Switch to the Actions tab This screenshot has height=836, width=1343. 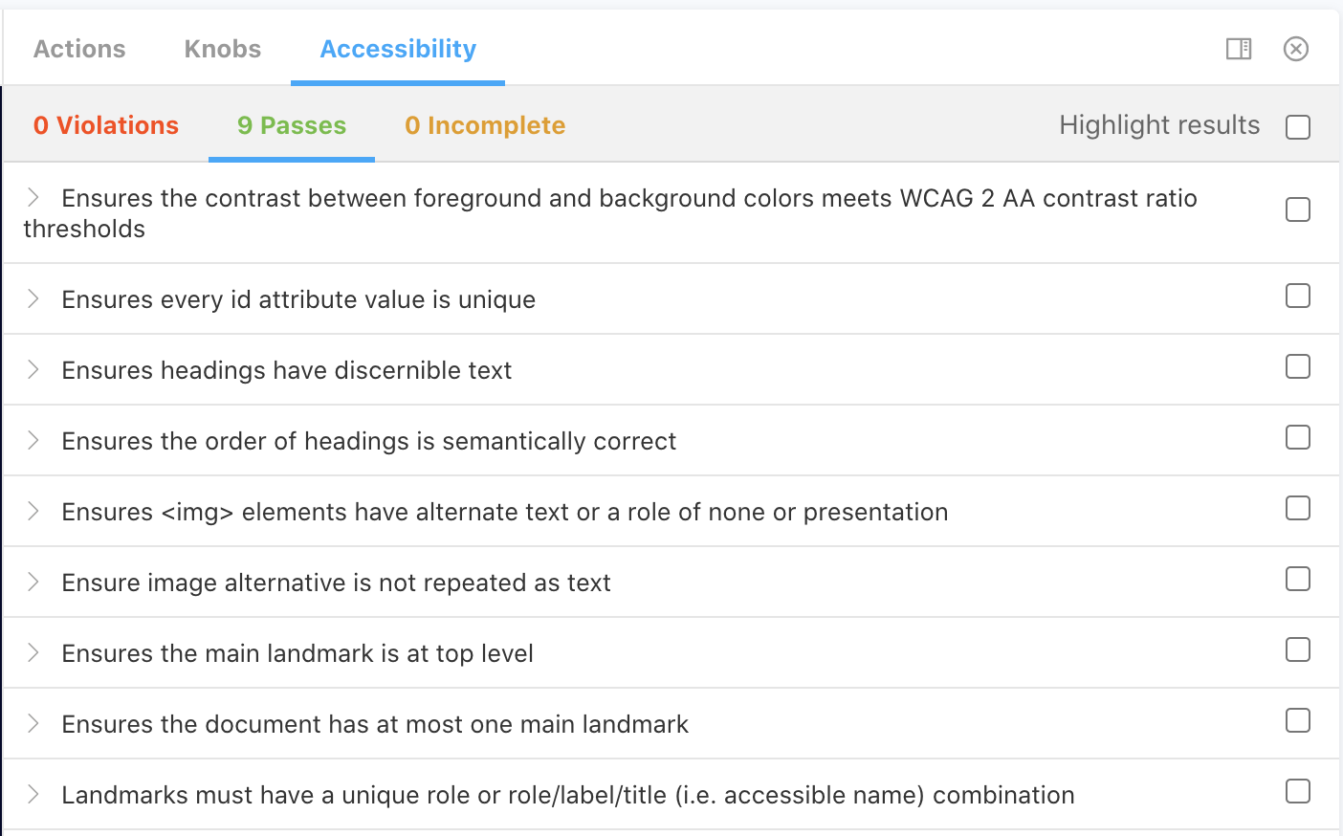pyautogui.click(x=79, y=49)
